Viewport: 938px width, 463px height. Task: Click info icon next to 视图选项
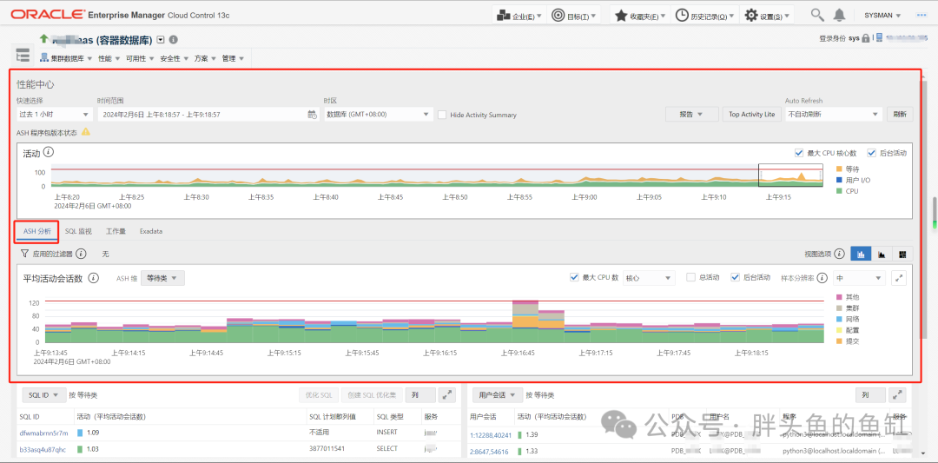839,254
